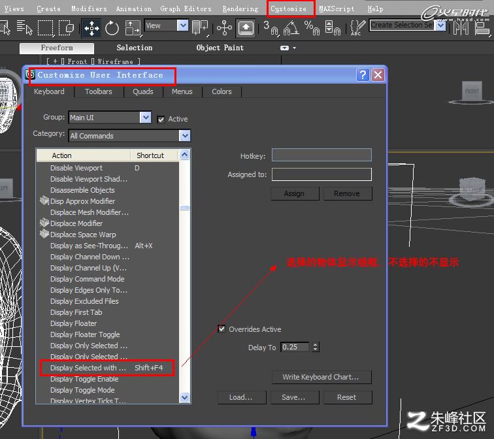Activate the Select and Scale tool
The width and height of the screenshot is (494, 439).
click(133, 28)
